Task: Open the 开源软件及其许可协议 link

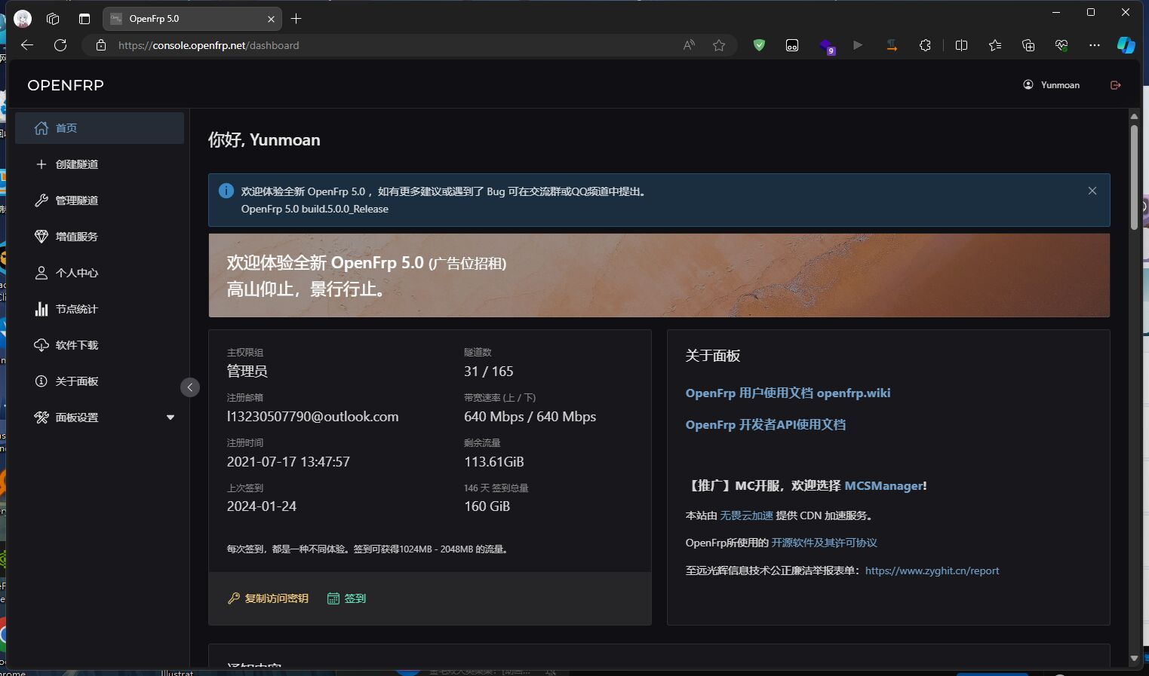Action: point(824,543)
